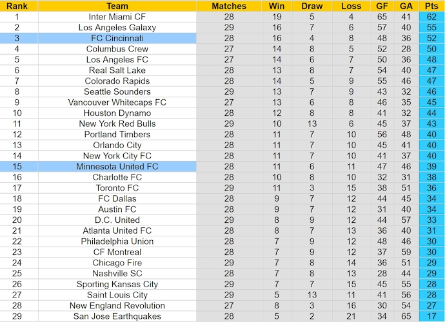Viewport: 445px width, 322px height.
Task: Click Inter Miami's 62 points cell
Action: pos(431,17)
